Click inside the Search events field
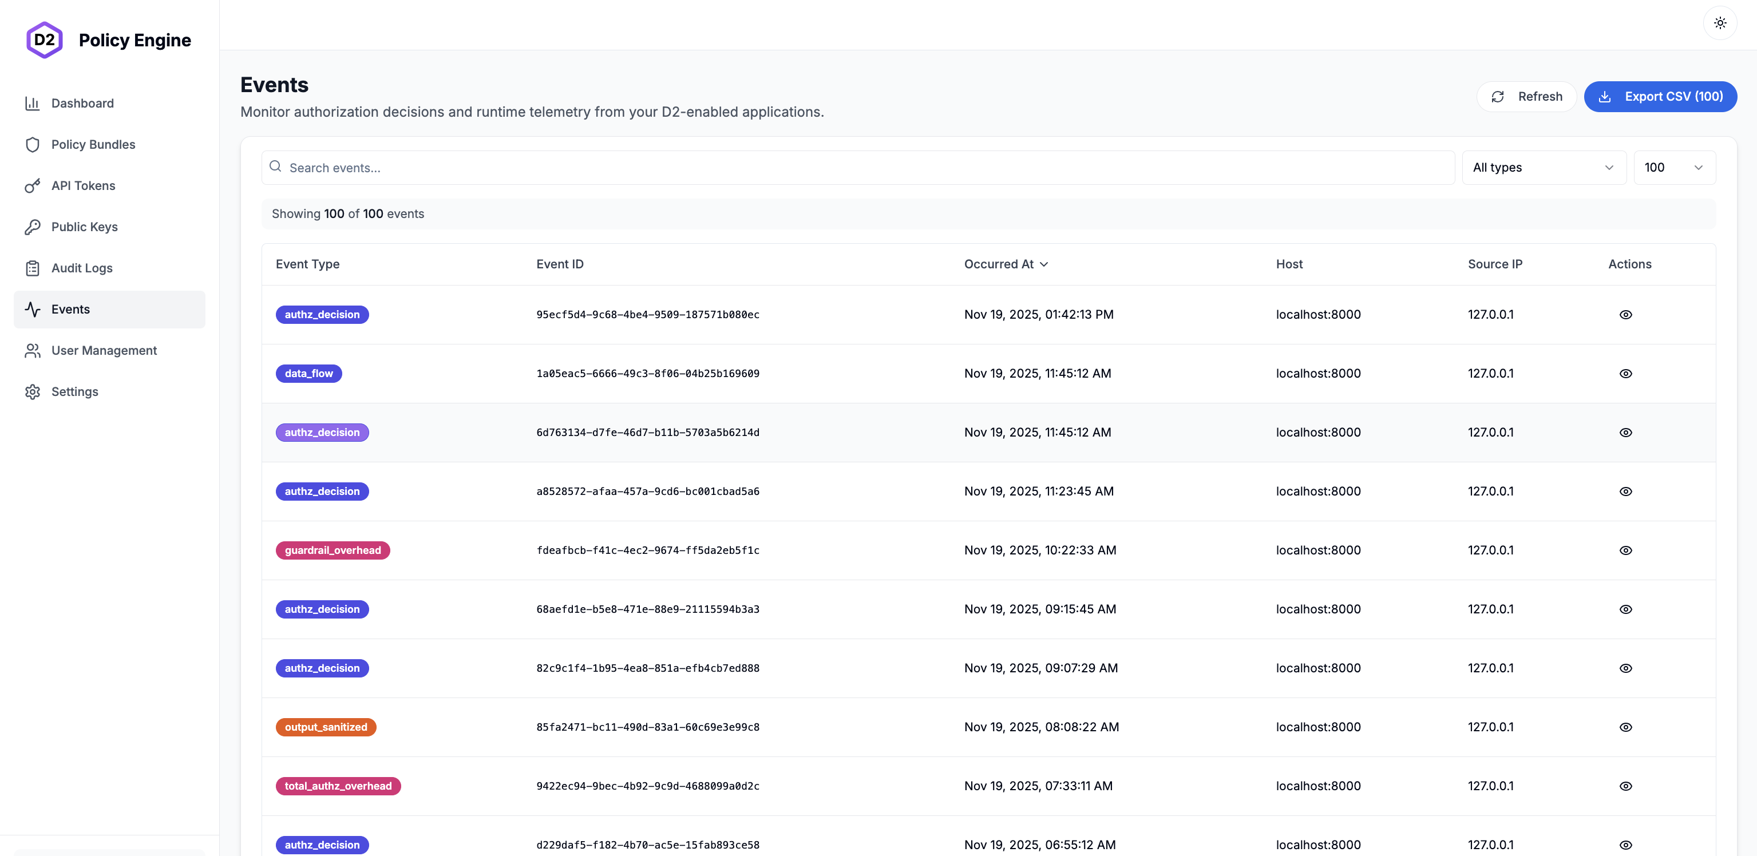Viewport: 1757px width, 856px height. click(x=614, y=167)
